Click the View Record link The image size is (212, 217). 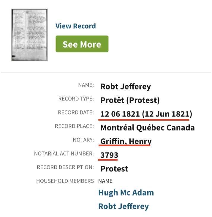[x=75, y=26]
